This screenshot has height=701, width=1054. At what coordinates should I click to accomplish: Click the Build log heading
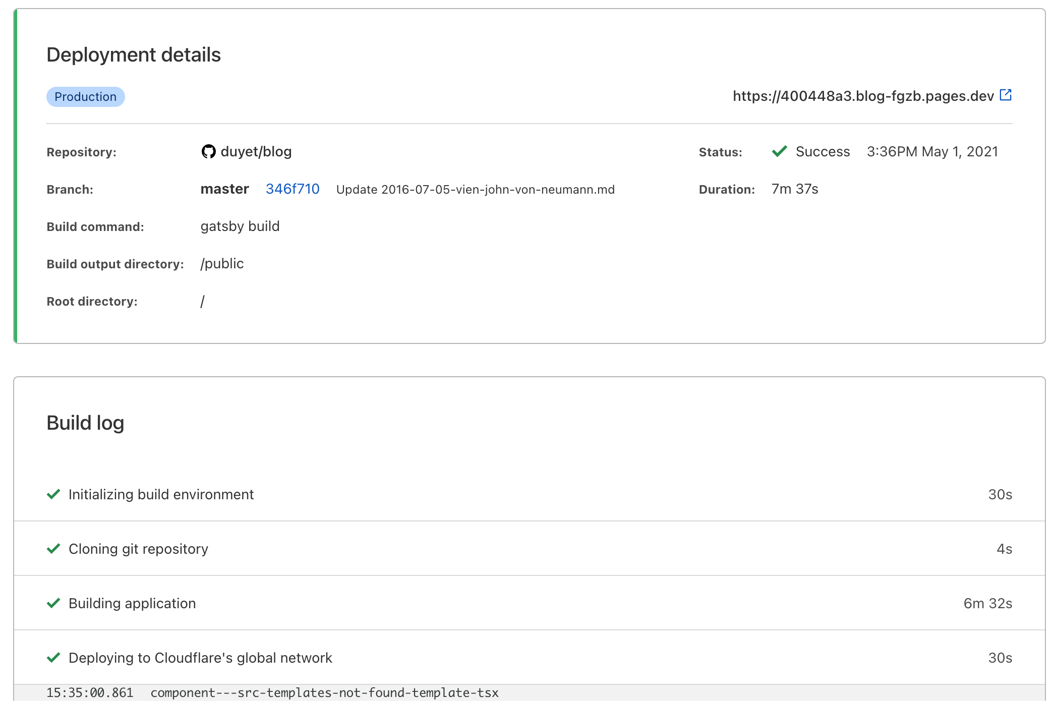pos(85,423)
